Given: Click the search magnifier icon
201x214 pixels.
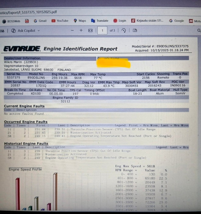Looking at the screenshot, I should 199,30.
